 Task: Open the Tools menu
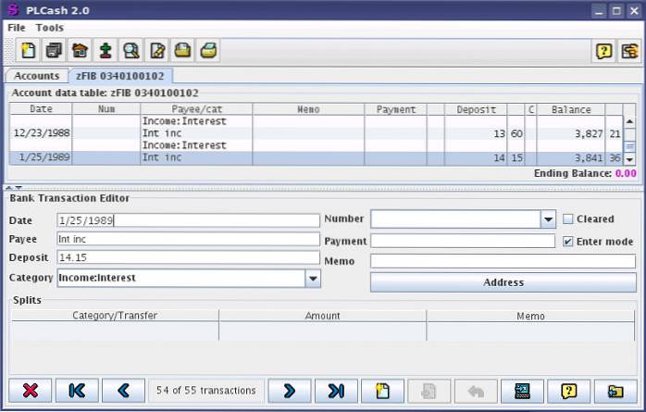pos(50,28)
